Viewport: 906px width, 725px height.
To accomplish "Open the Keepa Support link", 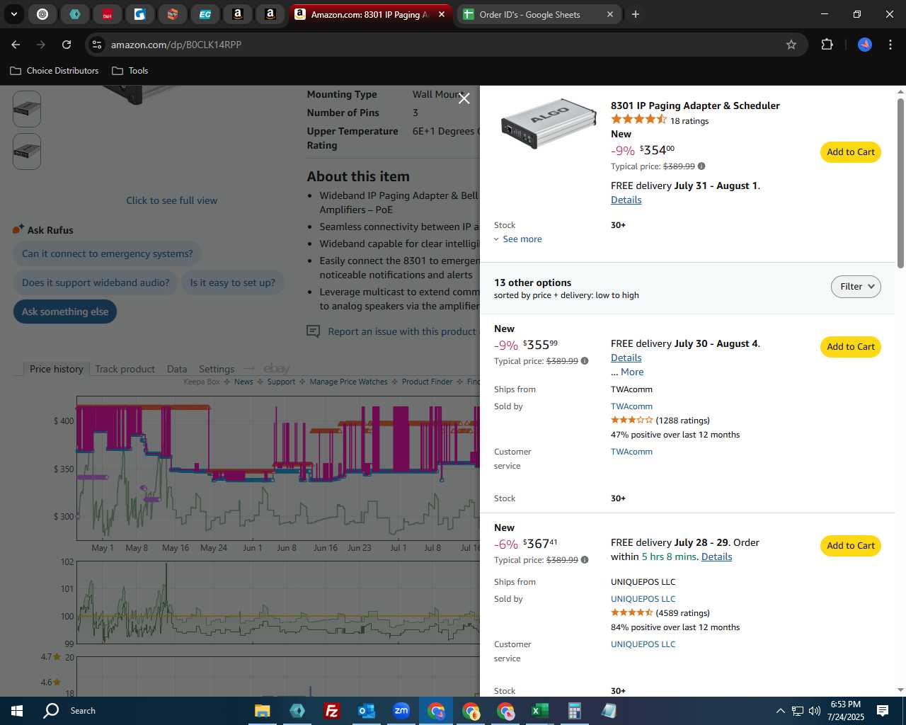I will [x=281, y=382].
